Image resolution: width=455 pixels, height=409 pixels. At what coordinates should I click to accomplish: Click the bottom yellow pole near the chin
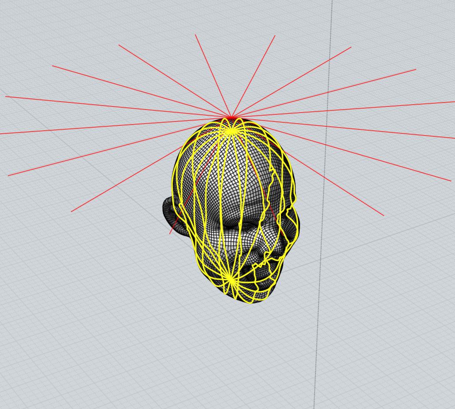point(229,278)
